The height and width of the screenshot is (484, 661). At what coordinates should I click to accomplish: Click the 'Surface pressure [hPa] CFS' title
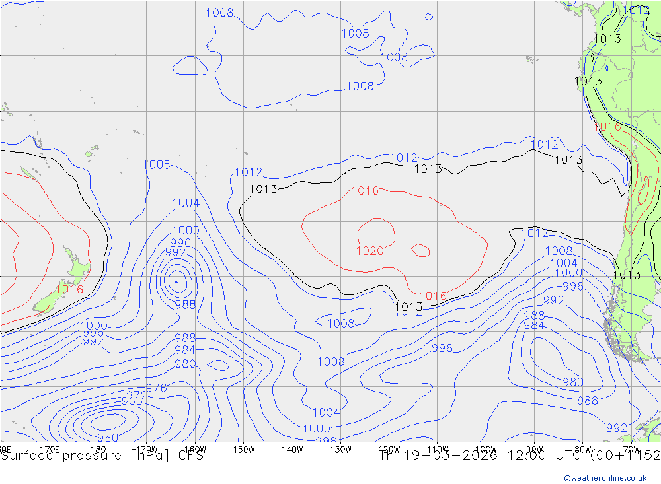click(102, 456)
